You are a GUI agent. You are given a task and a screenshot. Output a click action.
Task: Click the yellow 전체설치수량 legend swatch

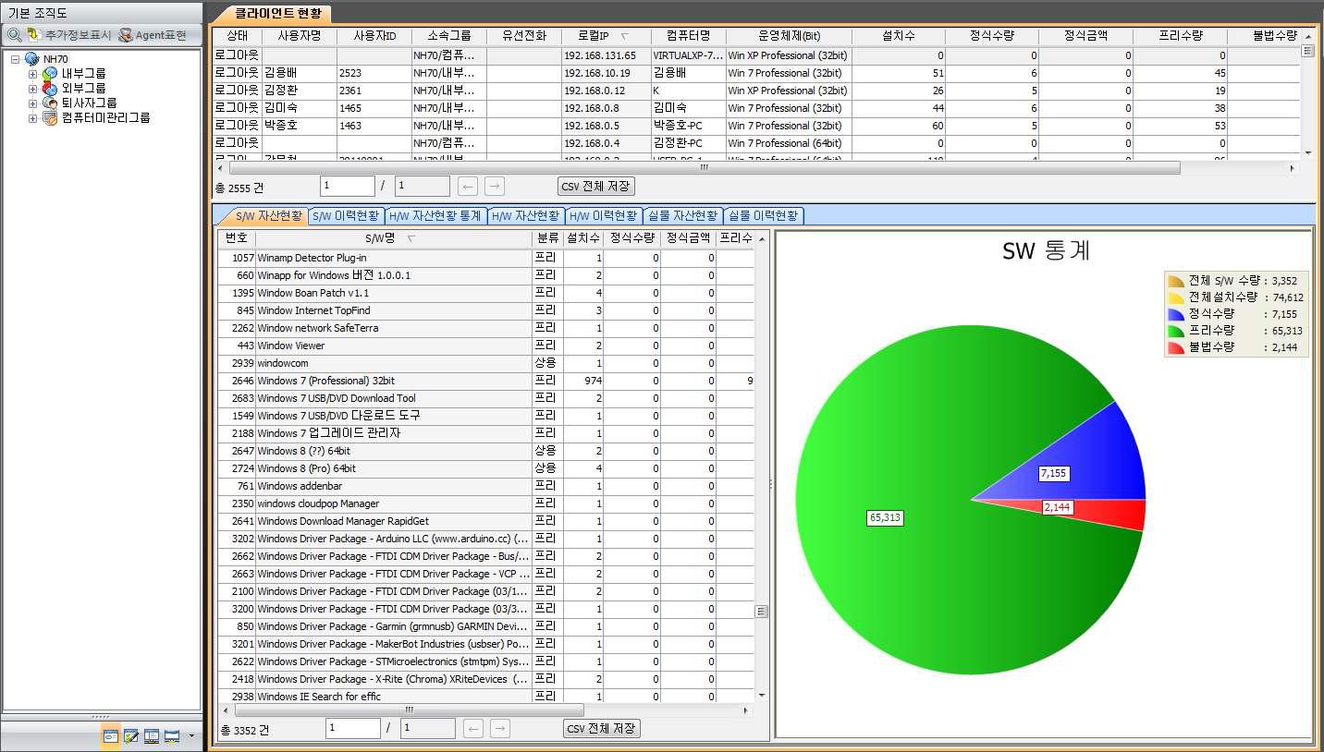(x=1176, y=297)
